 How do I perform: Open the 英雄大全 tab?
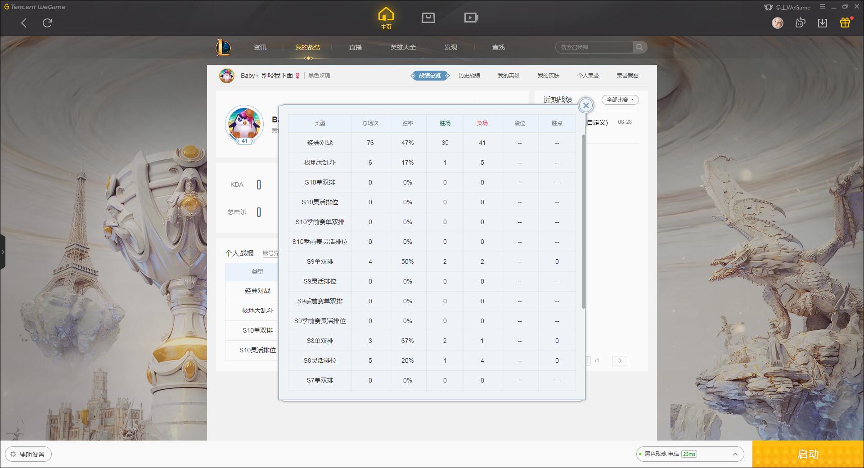tap(403, 47)
